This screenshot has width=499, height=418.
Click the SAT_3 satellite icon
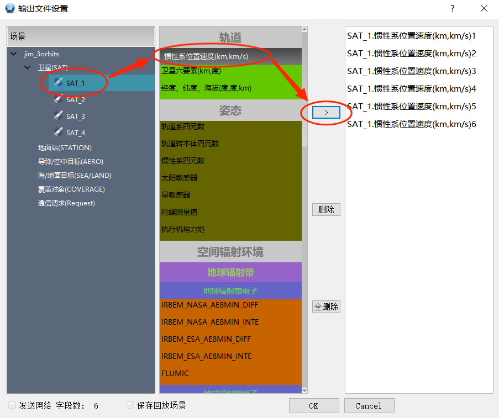tap(58, 116)
